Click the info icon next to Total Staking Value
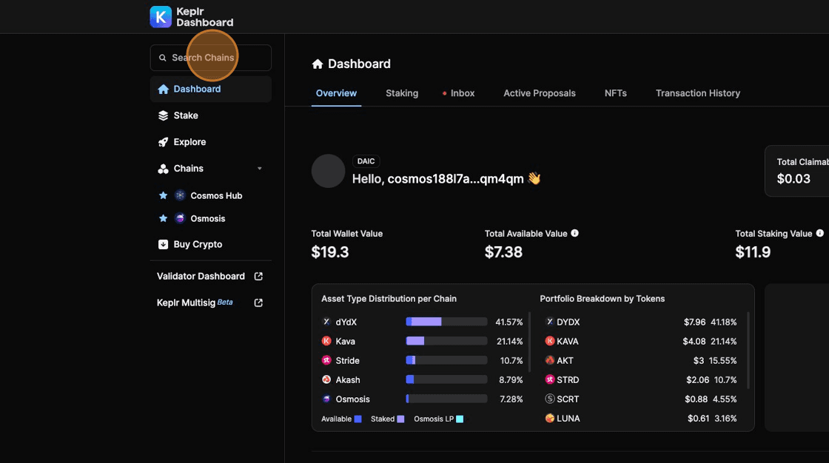This screenshot has width=829, height=463. (x=819, y=233)
